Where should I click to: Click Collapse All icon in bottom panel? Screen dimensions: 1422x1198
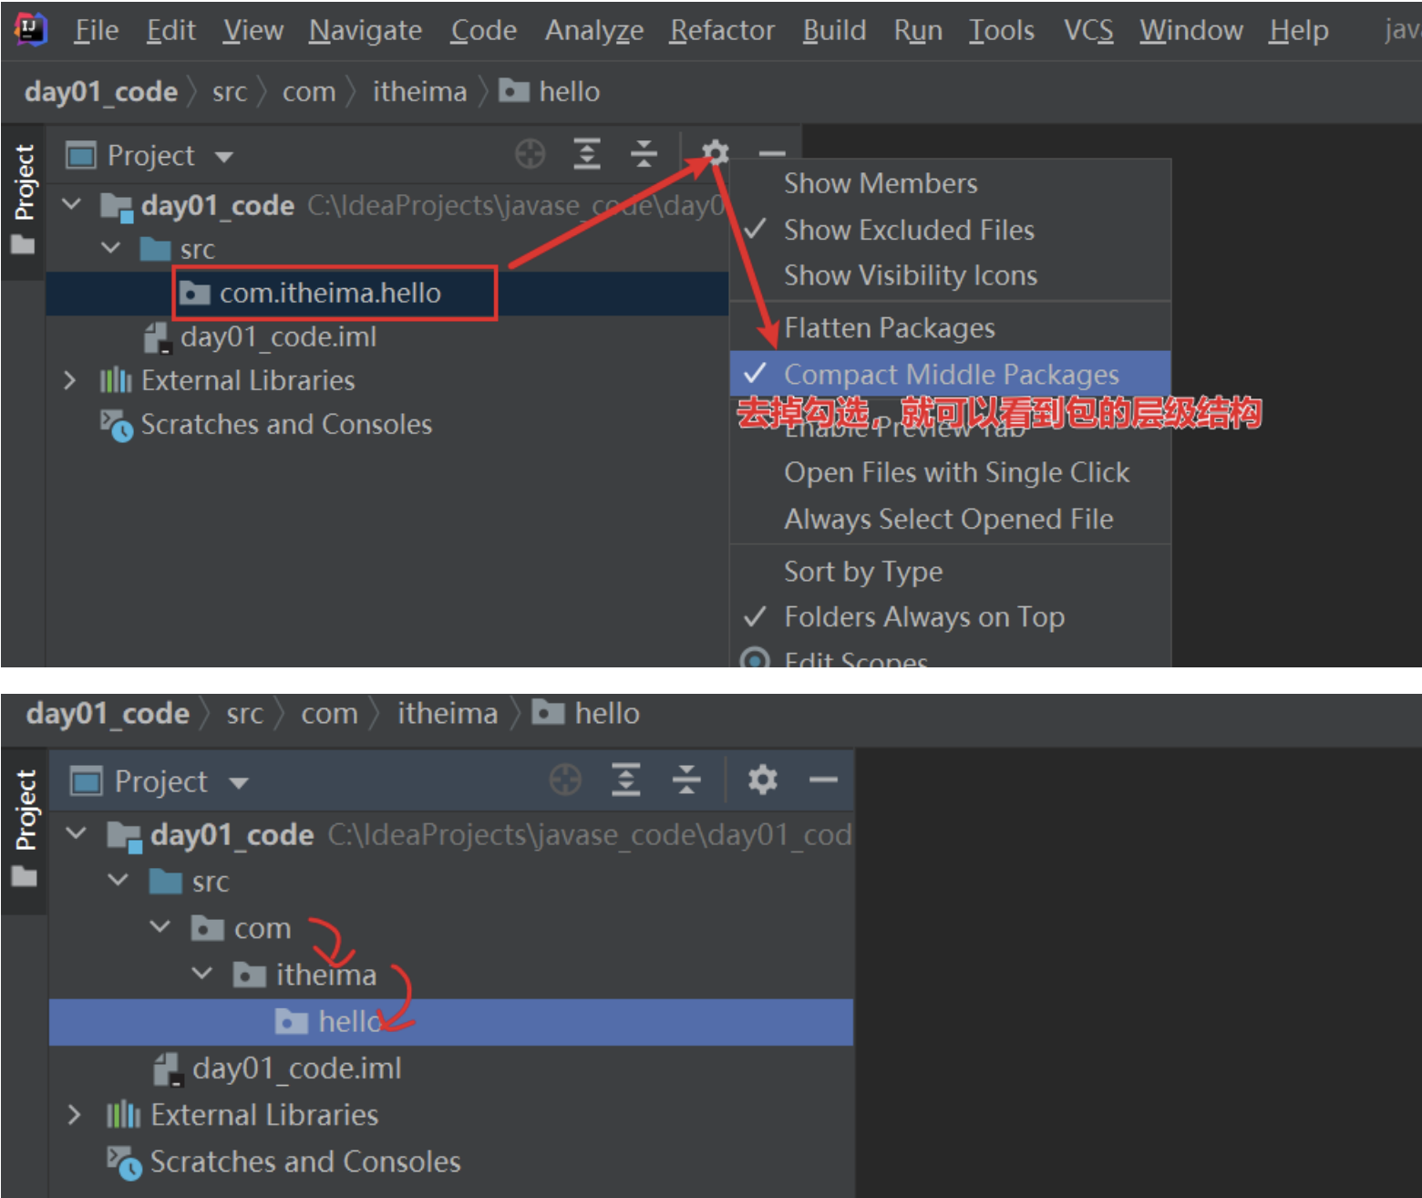pyautogui.click(x=686, y=780)
